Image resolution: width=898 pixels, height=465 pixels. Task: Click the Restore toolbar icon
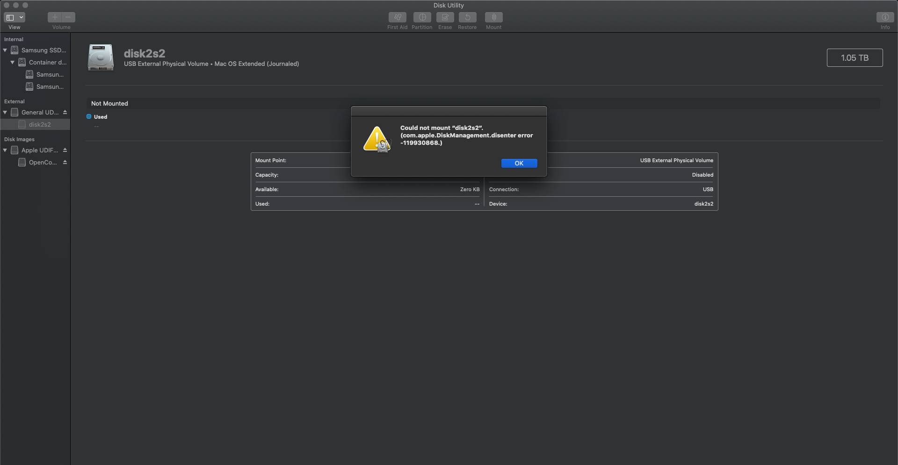(467, 17)
